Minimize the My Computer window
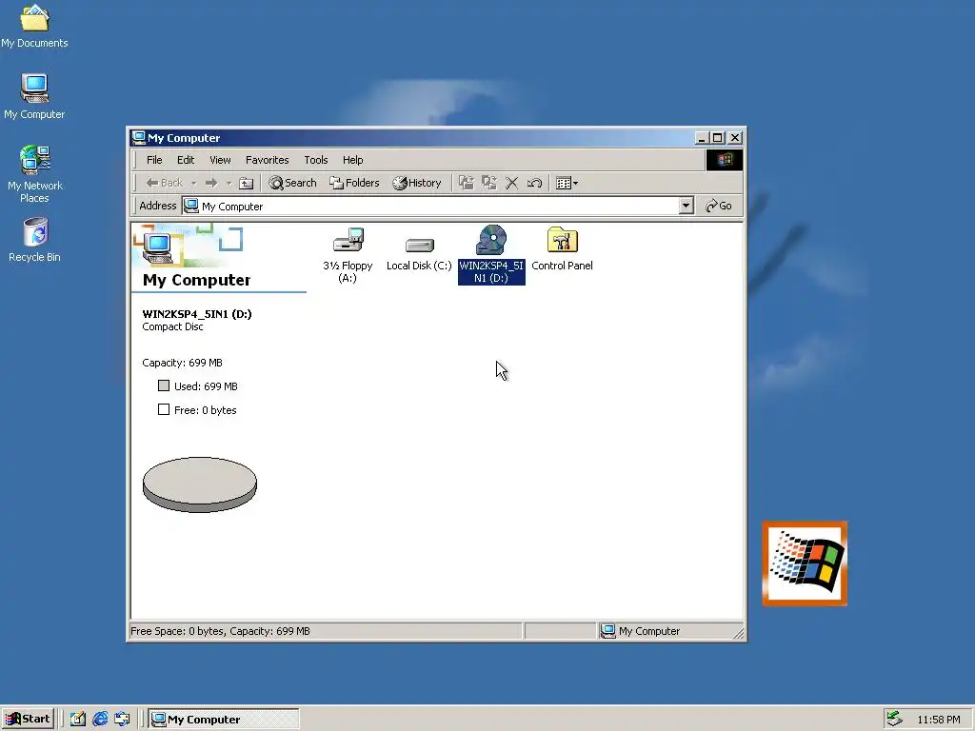975x731 pixels. (x=702, y=138)
